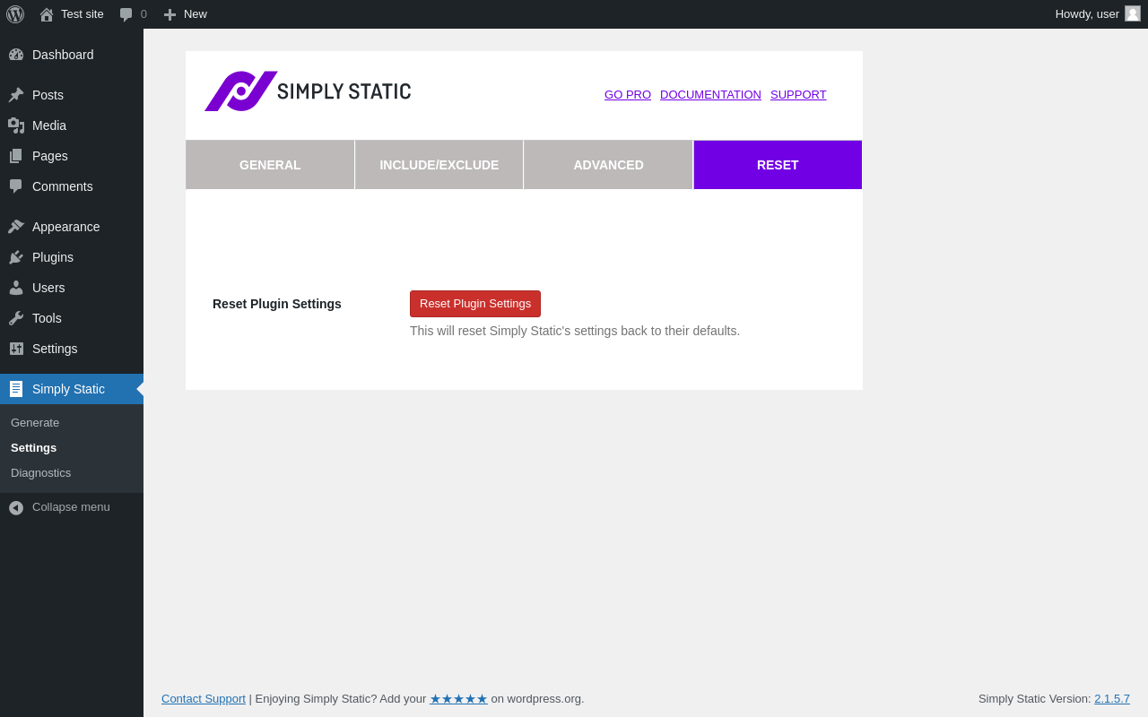Click the Contact Support footer link
Image resolution: width=1148 pixels, height=717 pixels.
pyautogui.click(x=204, y=699)
